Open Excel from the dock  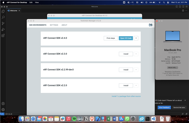coord(110,119)
